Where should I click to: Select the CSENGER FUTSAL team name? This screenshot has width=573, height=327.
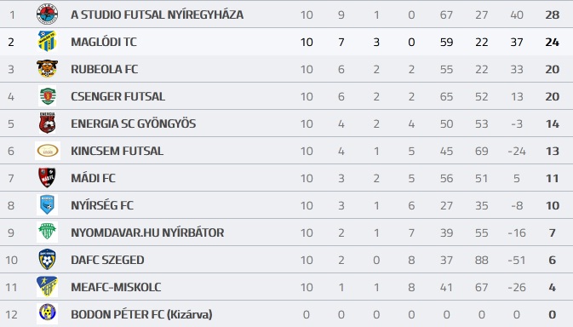(117, 96)
